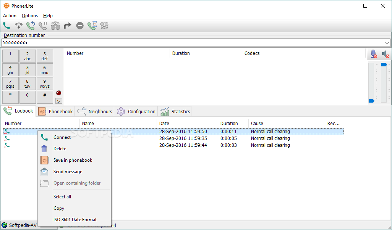Dial keypad key 2 abc
This screenshot has width=392, height=230.
point(28,56)
